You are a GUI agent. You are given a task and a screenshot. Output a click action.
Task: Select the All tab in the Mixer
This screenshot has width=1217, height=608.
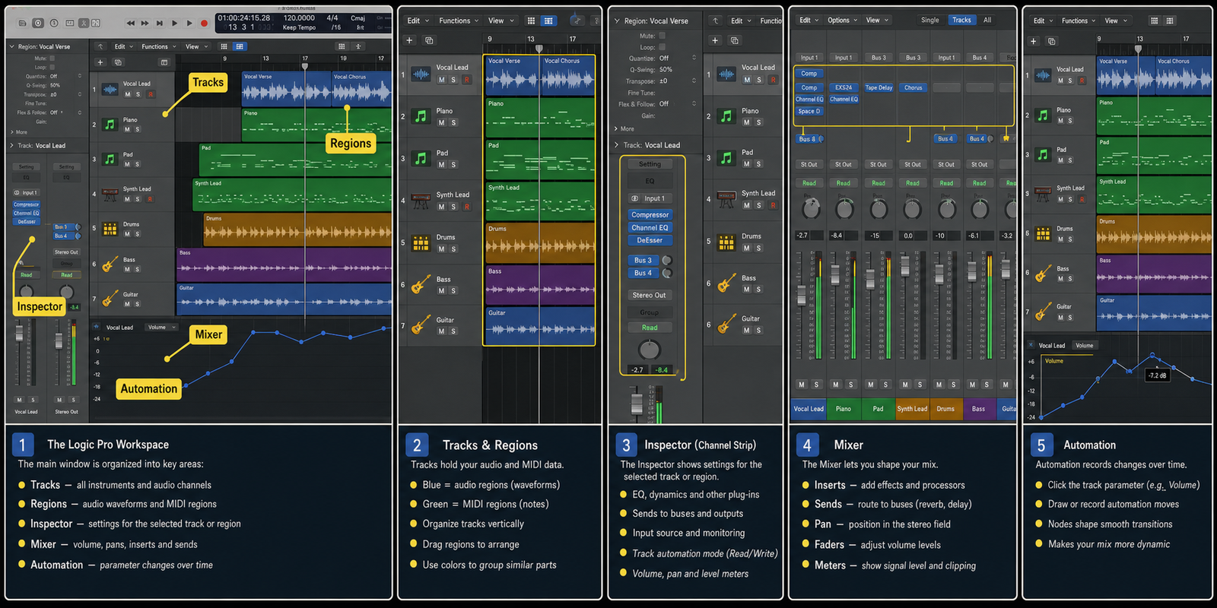click(x=987, y=21)
